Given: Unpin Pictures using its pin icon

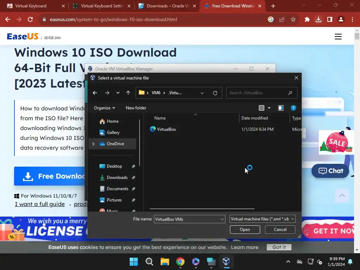Looking at the screenshot, I should 133,200.
